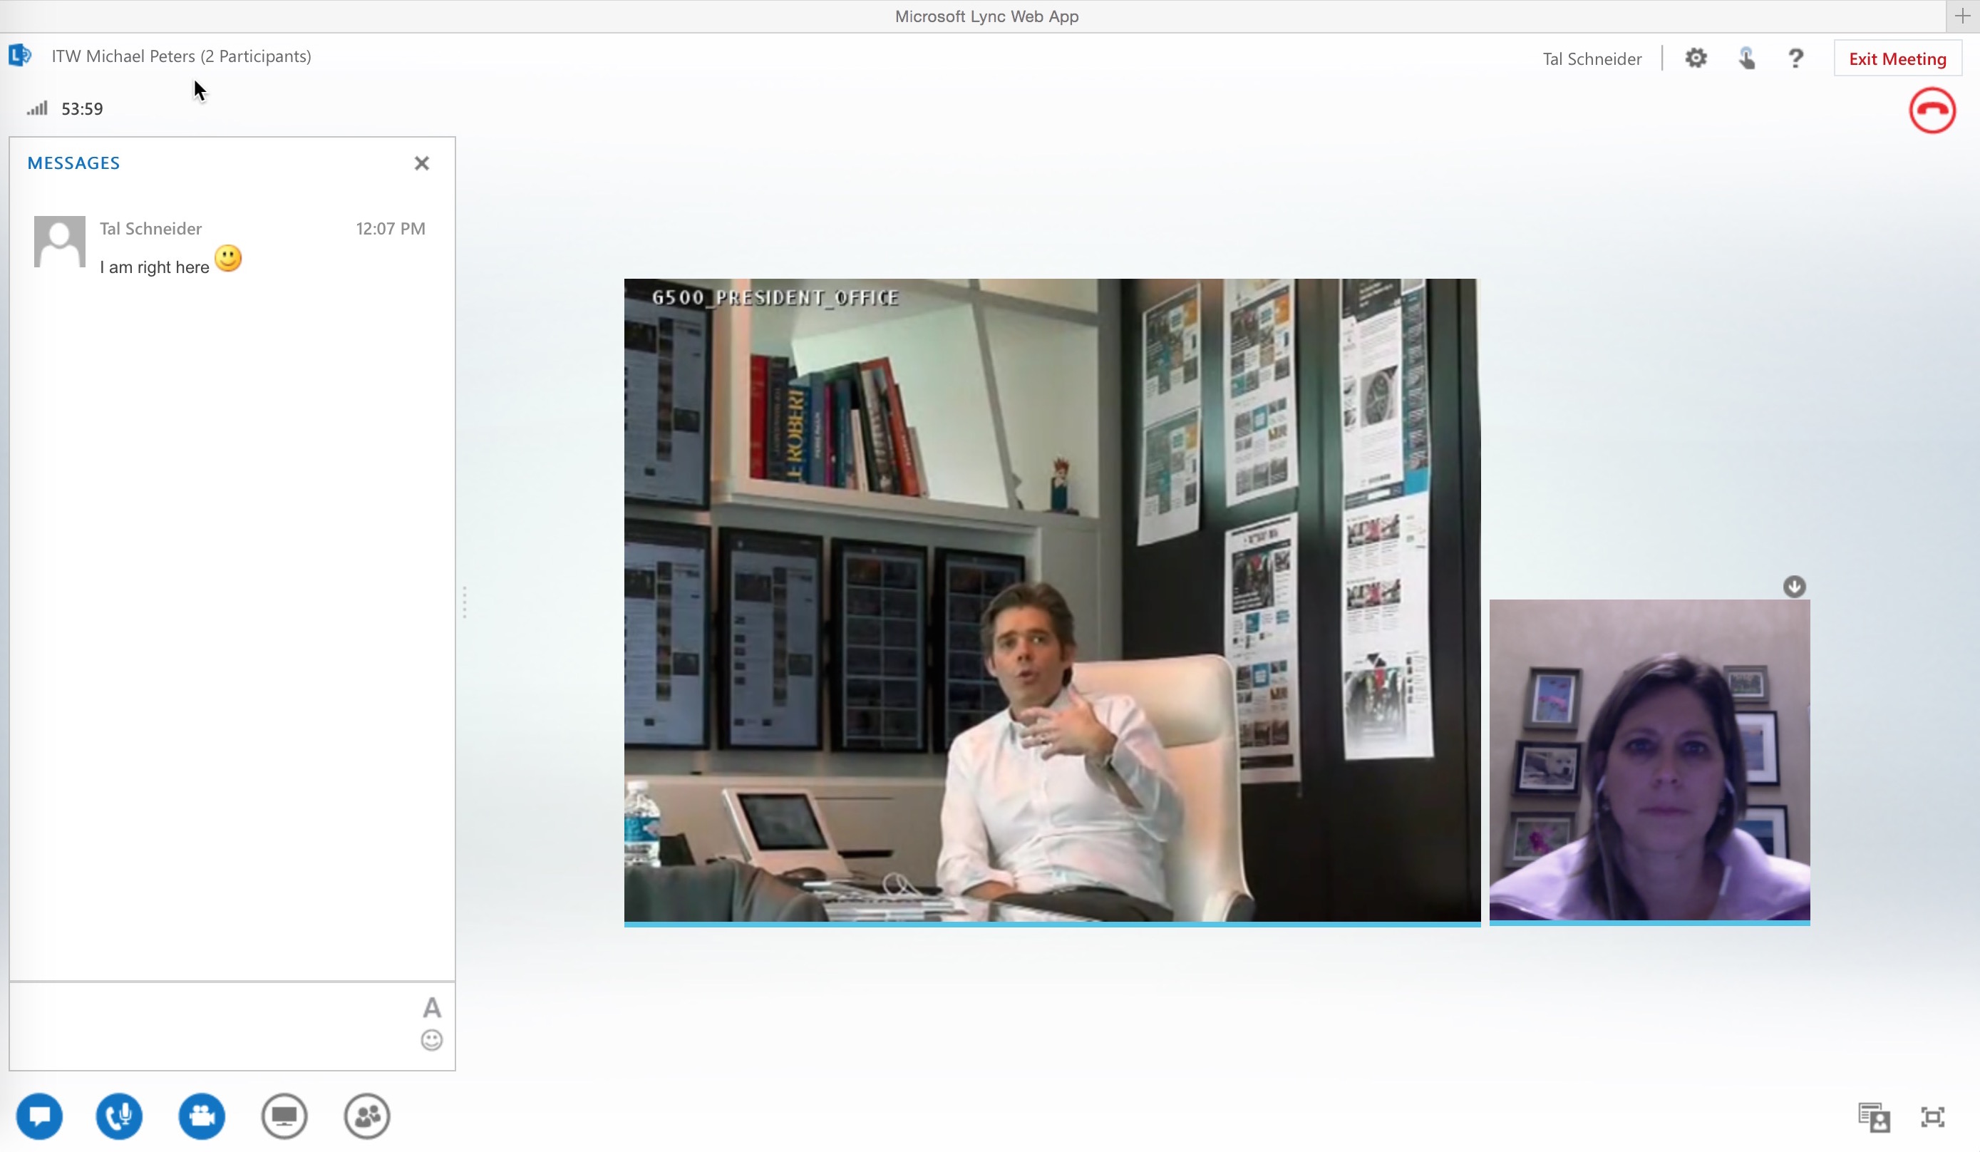Open the help question mark
This screenshot has width=1980, height=1152.
click(x=1795, y=58)
